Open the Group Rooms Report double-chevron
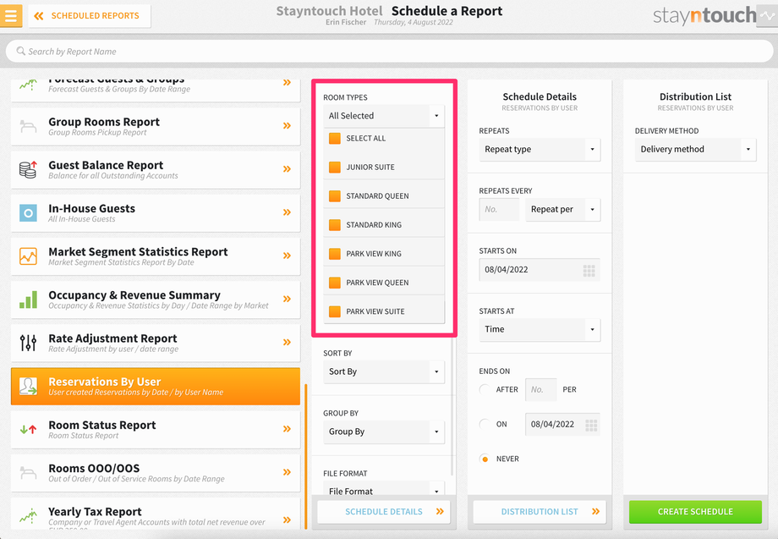The image size is (778, 539). 287,125
